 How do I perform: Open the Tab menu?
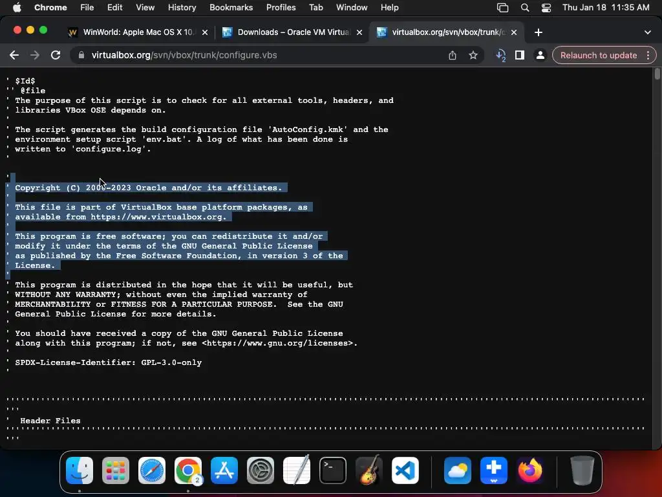point(315,7)
